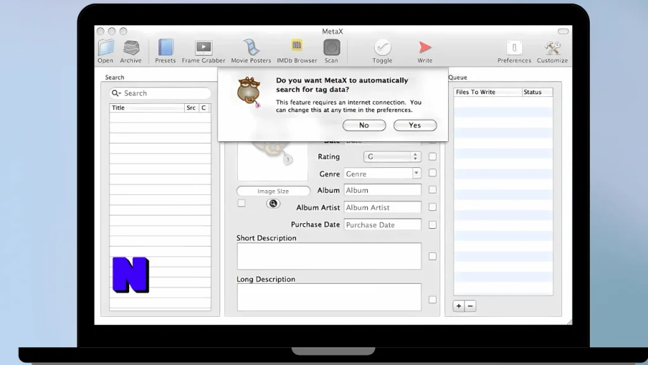Enable the Album row checkbox
648x365 pixels.
tap(432, 189)
